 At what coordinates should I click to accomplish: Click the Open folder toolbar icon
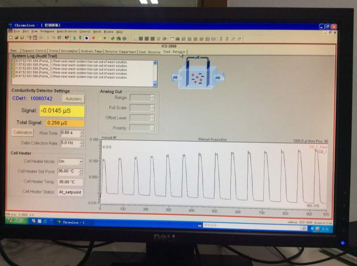17,37
